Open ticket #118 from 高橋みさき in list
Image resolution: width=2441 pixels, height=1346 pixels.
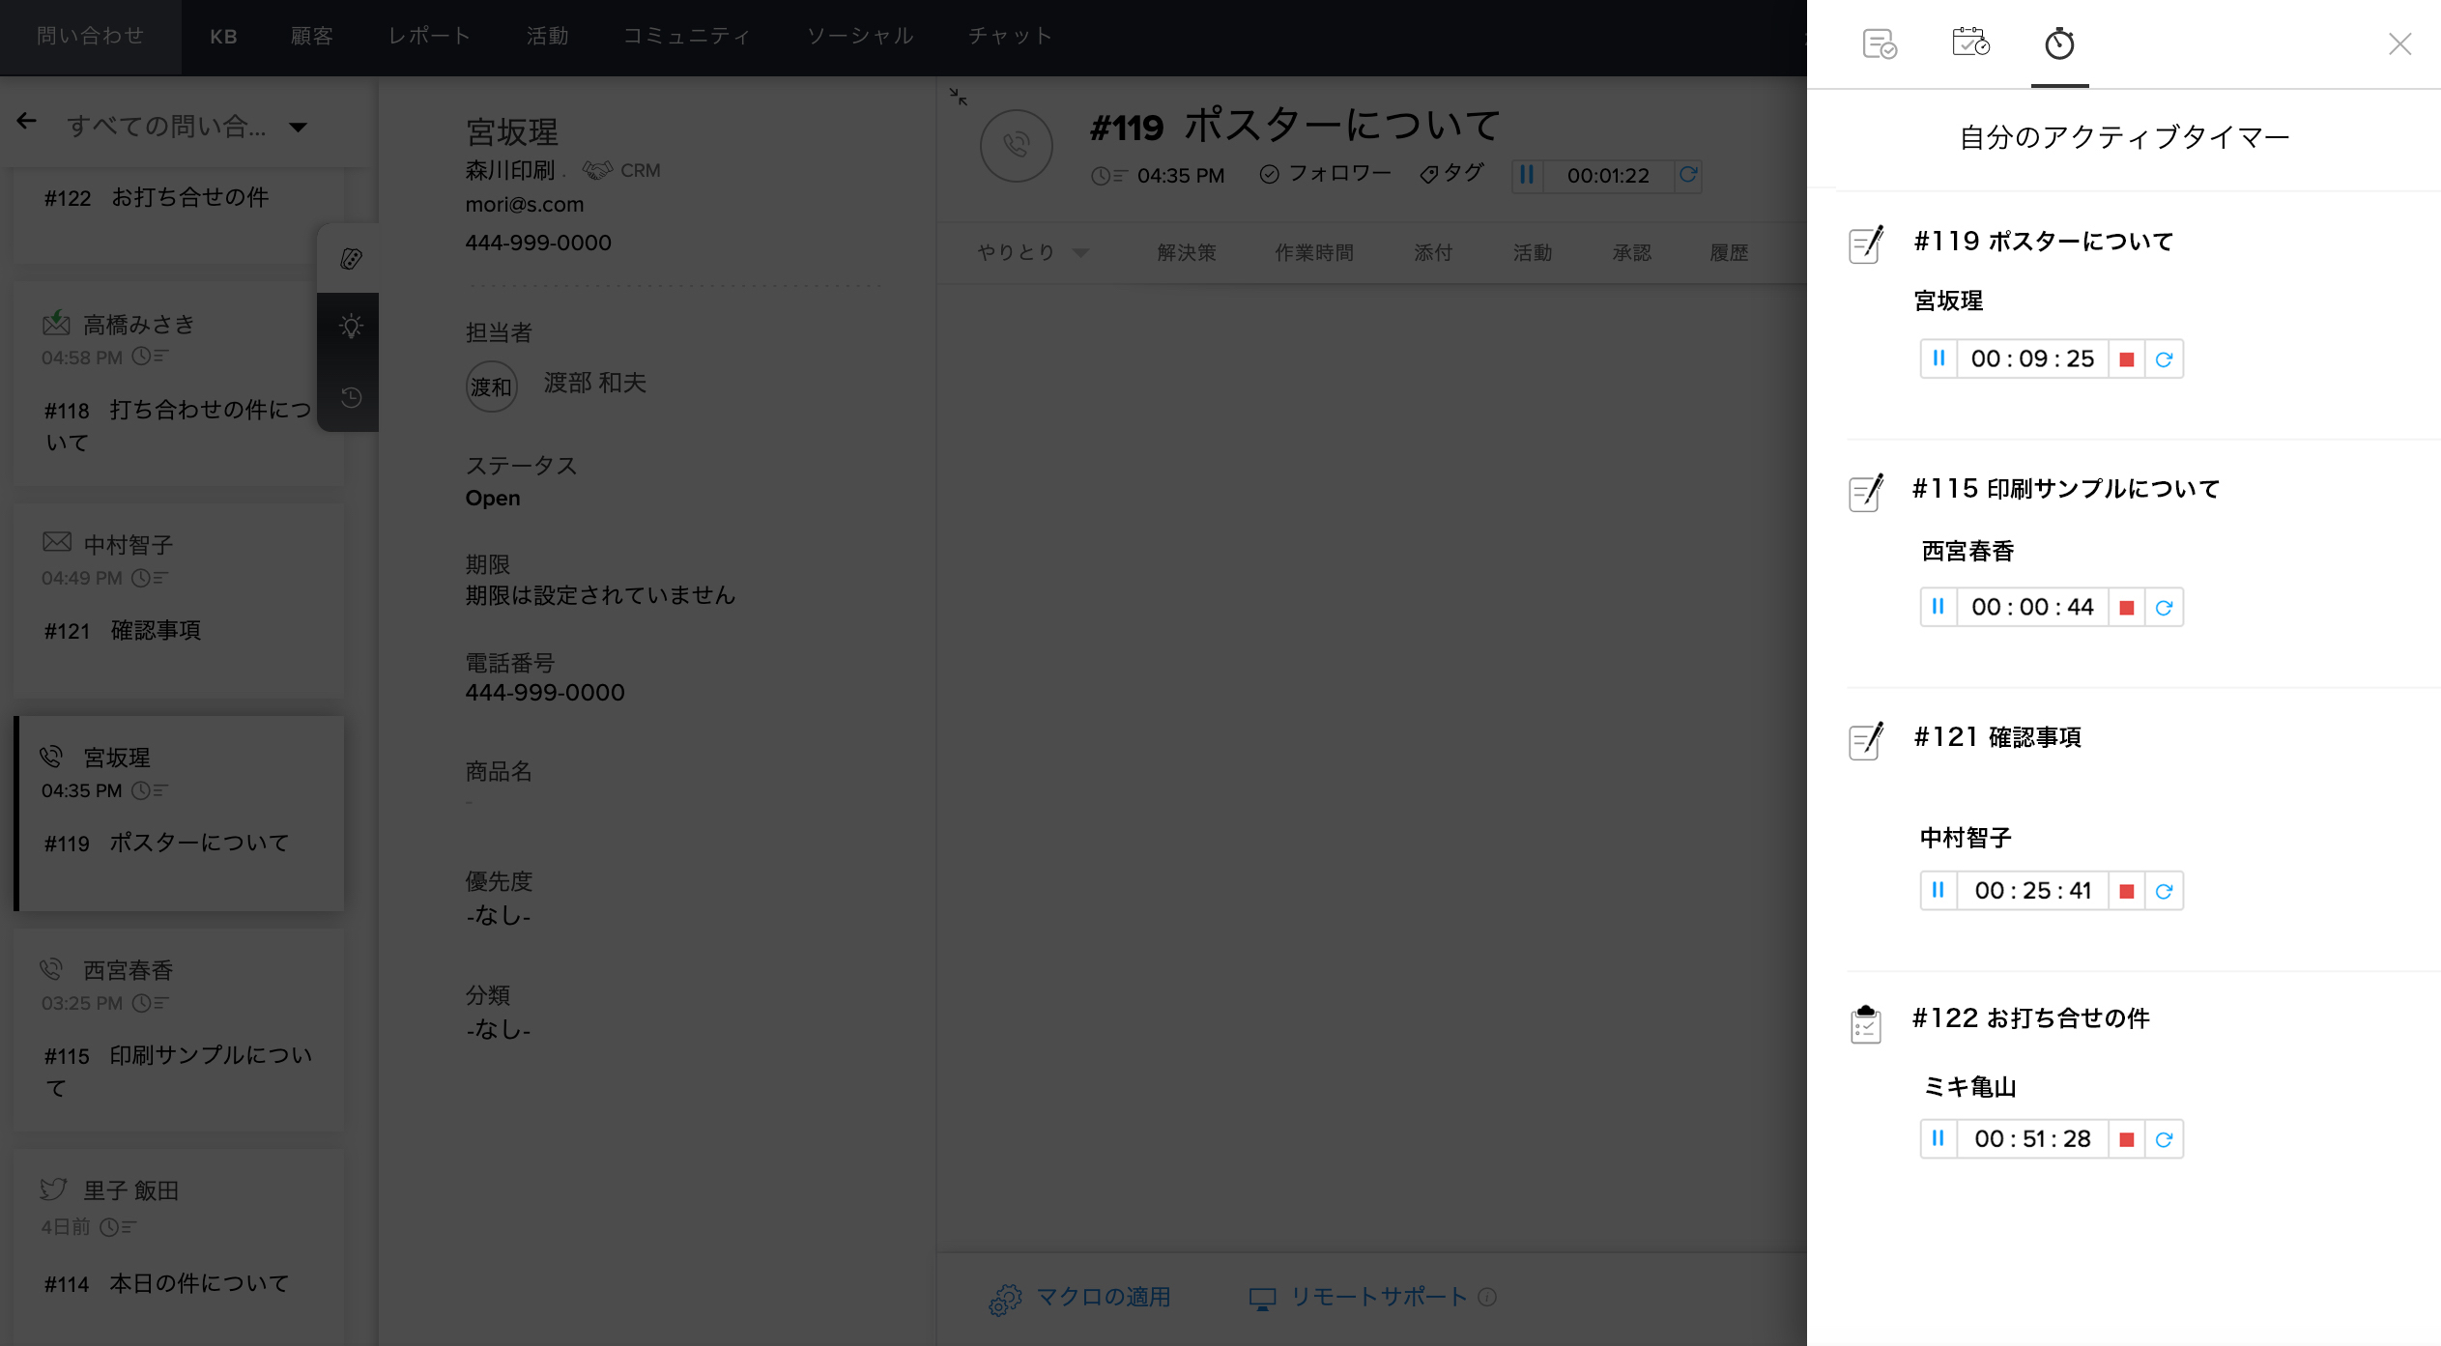point(179,383)
